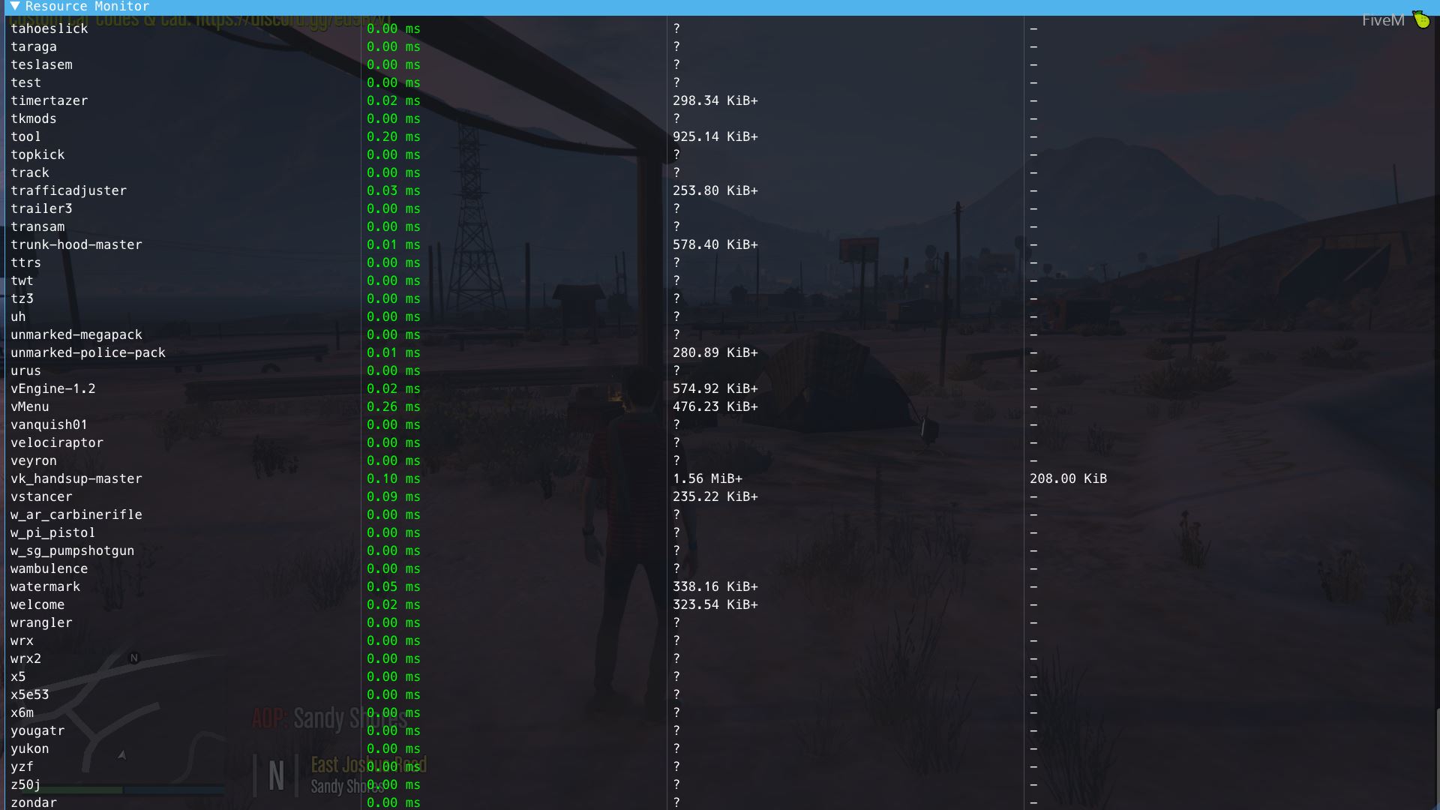1440x810 pixels.
Task: Select the wambulence resource name
Action: [x=49, y=568]
